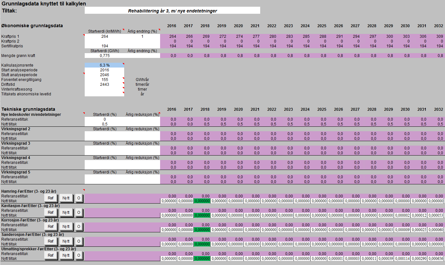445x265 pixels.
Task: Select the Kraftpris 1 value 300 for 2029
Action: (385, 36)
